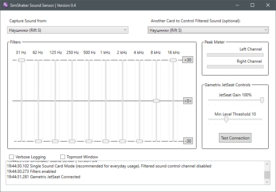This screenshot has height=192, width=276.
Task: Minimize the SimShaker window
Action: click(x=237, y=5)
